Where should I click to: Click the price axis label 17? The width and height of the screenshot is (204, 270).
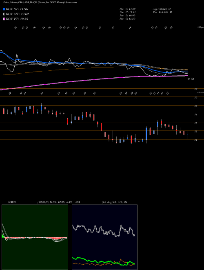click(195, 89)
